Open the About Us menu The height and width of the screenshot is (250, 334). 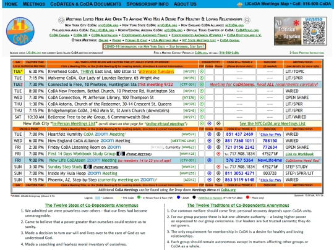185,4
